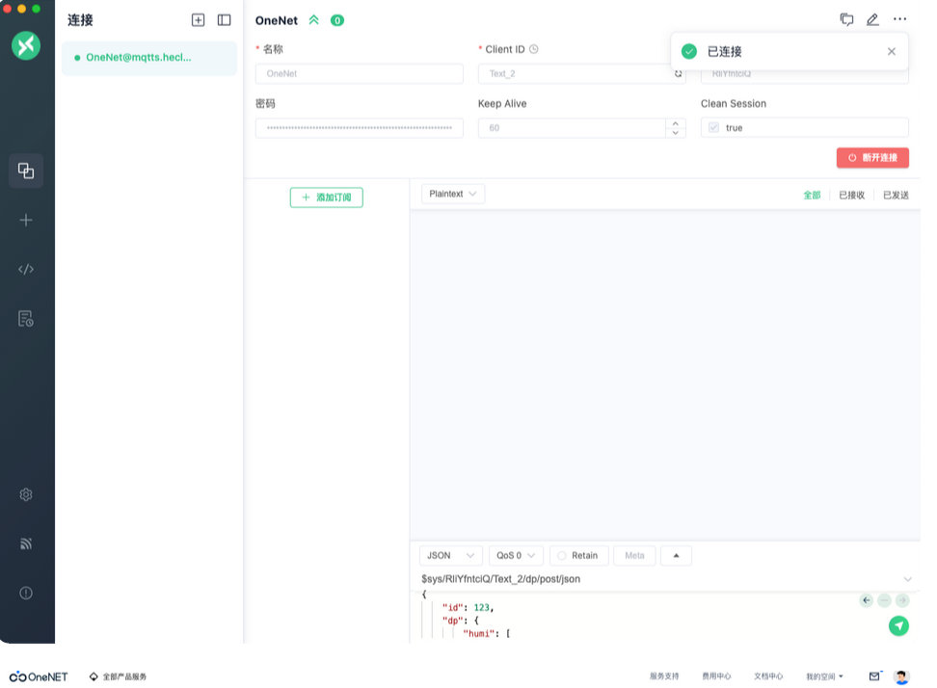Switch to the 已发送 messages tab

click(x=896, y=195)
